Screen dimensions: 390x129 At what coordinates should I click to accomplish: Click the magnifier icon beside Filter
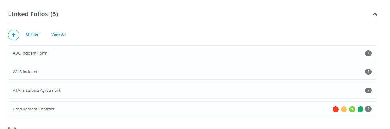coord(28,34)
